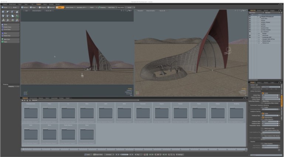Toggle visibility eye for the Landscape group

tap(250, 37)
